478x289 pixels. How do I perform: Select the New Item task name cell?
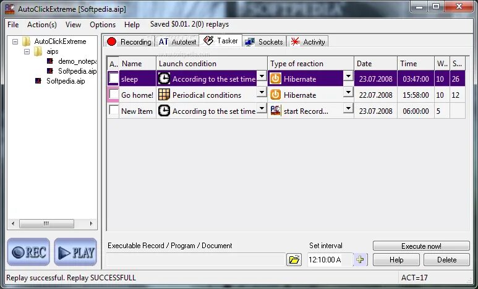(137, 111)
